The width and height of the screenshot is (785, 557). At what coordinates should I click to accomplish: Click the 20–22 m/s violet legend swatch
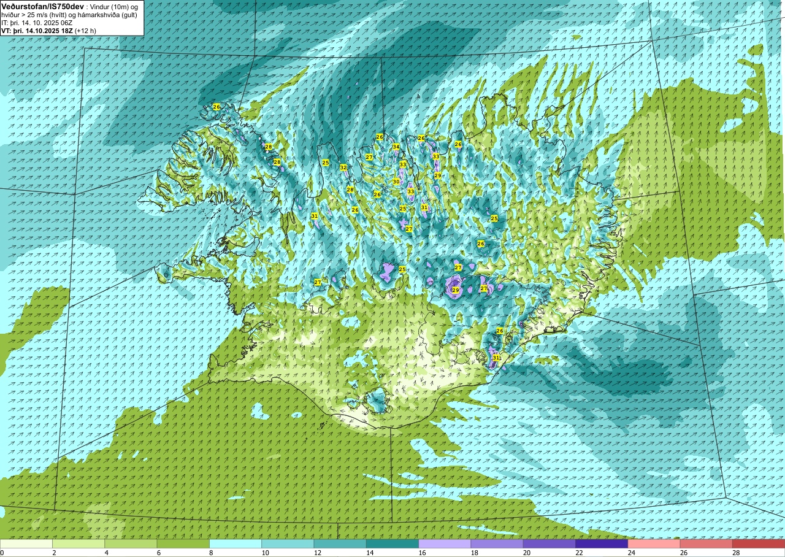pyautogui.click(x=549, y=544)
